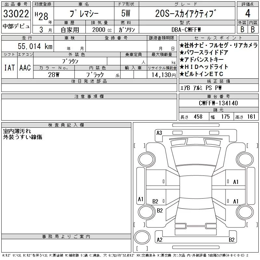Select the 輸入車 header
The width and height of the screenshot is (260, 260).
point(134,68)
